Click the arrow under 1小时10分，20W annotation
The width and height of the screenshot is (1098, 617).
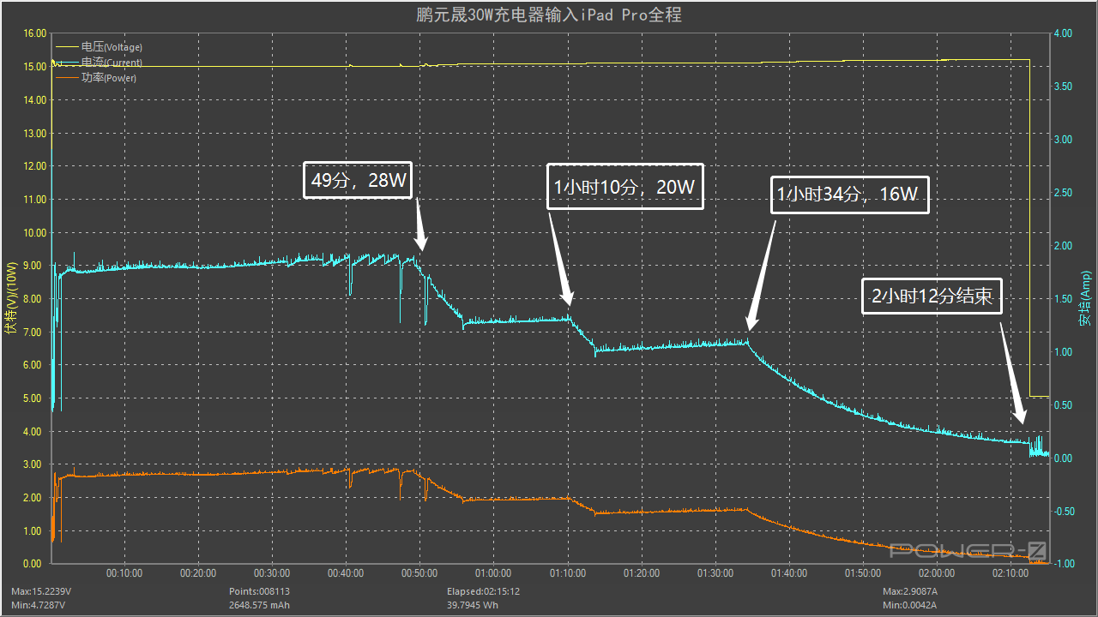click(559, 257)
